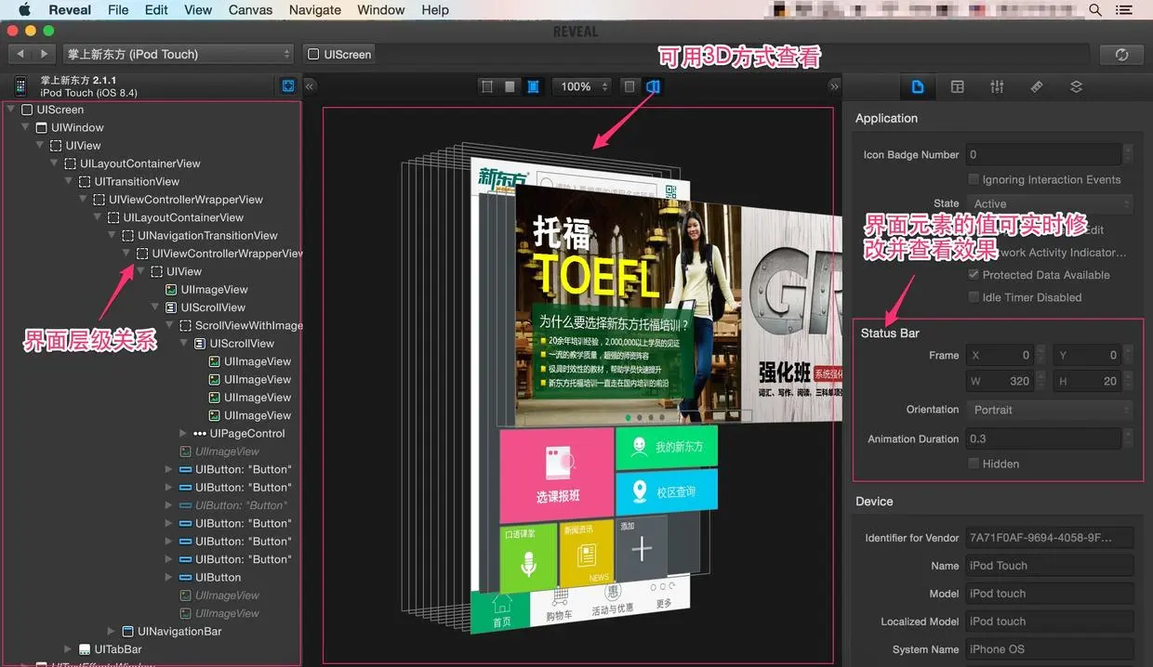Open the Canvas menu

click(251, 10)
